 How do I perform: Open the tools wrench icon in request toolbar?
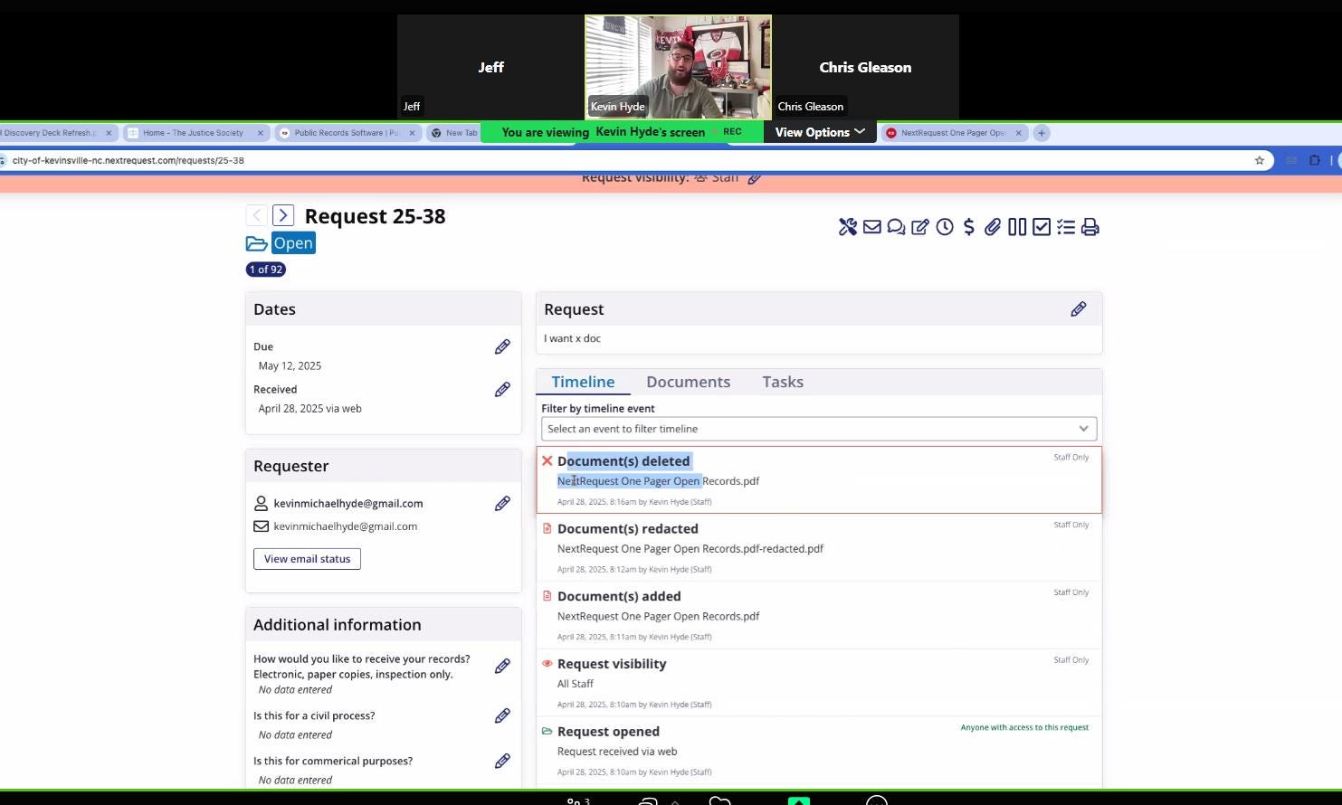point(848,227)
